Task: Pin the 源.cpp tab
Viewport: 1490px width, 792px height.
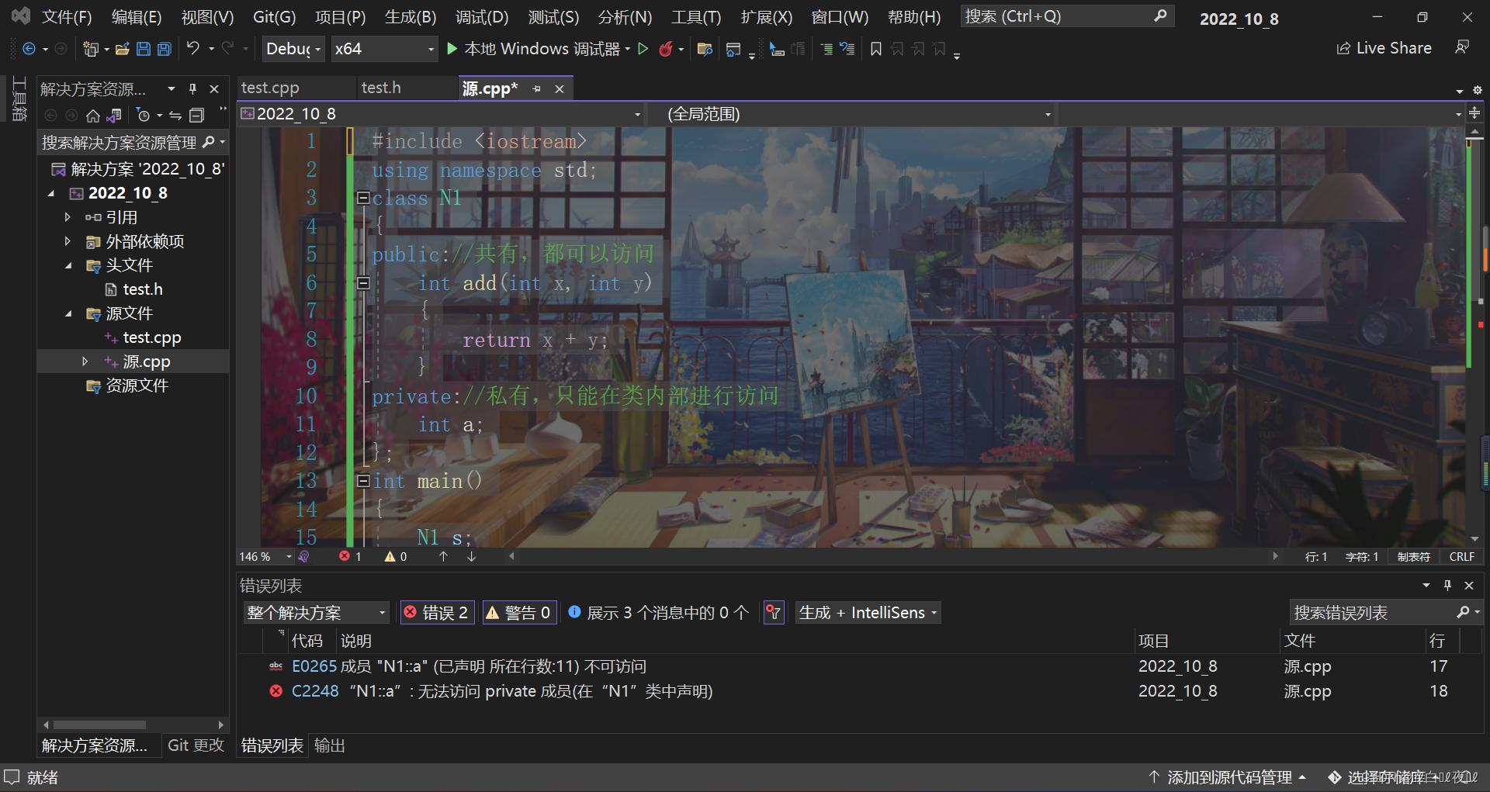Action: (536, 89)
